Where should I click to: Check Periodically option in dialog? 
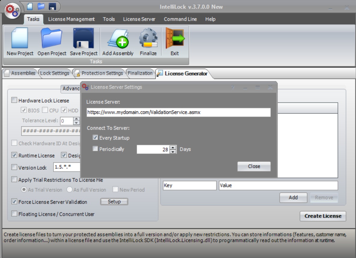pos(95,149)
